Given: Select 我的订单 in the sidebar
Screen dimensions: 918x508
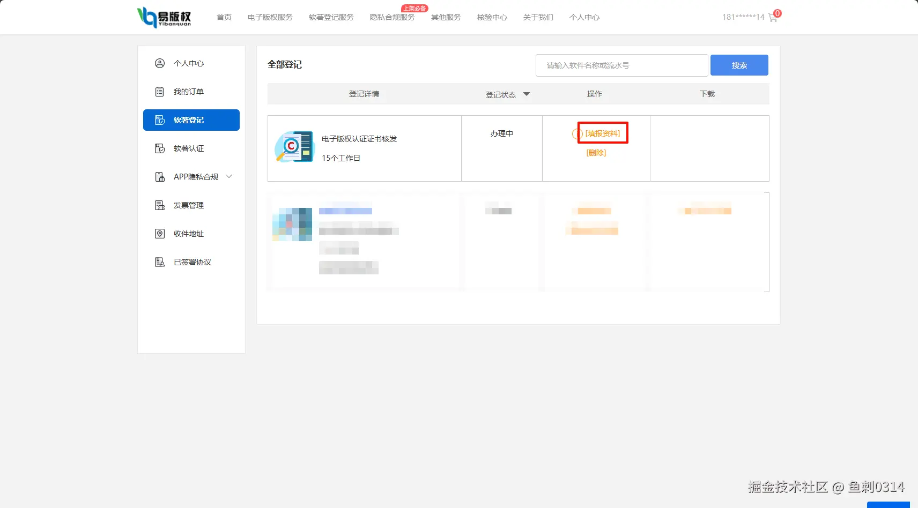Looking at the screenshot, I should 189,92.
